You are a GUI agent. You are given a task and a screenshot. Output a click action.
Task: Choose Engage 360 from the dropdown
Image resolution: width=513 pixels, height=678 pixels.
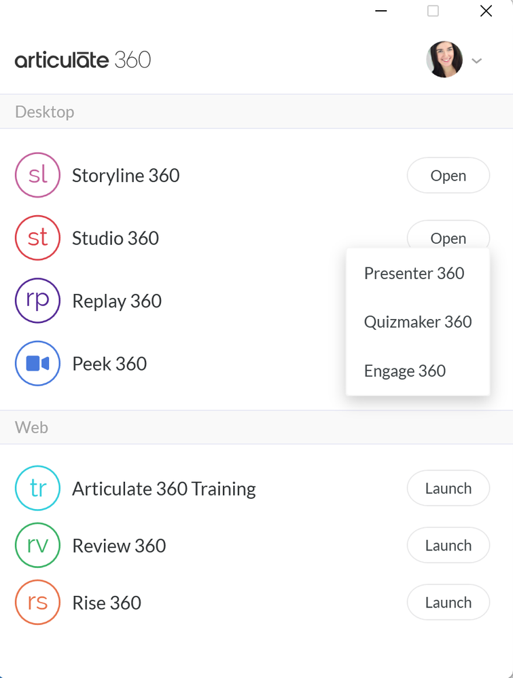(x=418, y=371)
